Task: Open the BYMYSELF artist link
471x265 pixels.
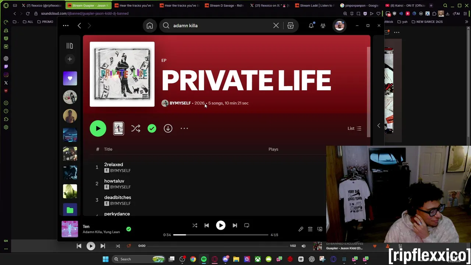Action: (x=180, y=103)
